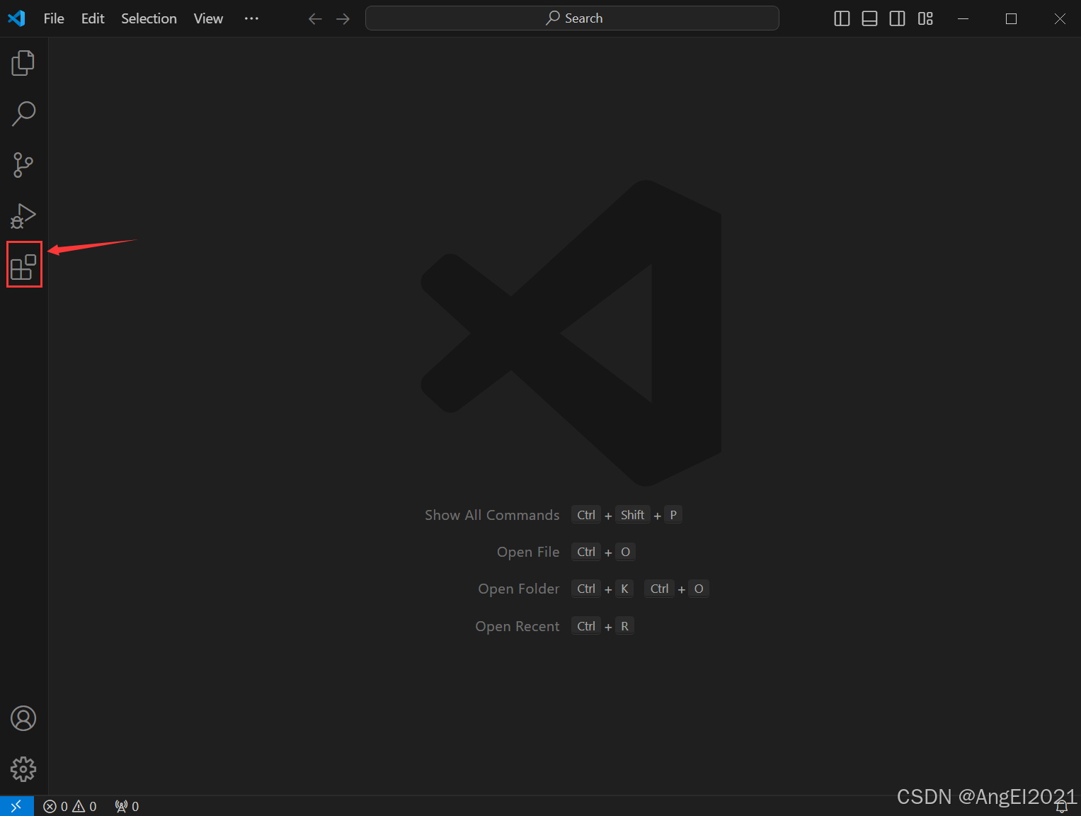The width and height of the screenshot is (1081, 816).
Task: Open the Run and Debug view
Action: (x=23, y=216)
